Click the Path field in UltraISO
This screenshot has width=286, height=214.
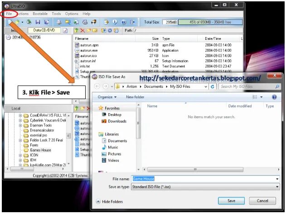pyautogui.click(x=188, y=30)
